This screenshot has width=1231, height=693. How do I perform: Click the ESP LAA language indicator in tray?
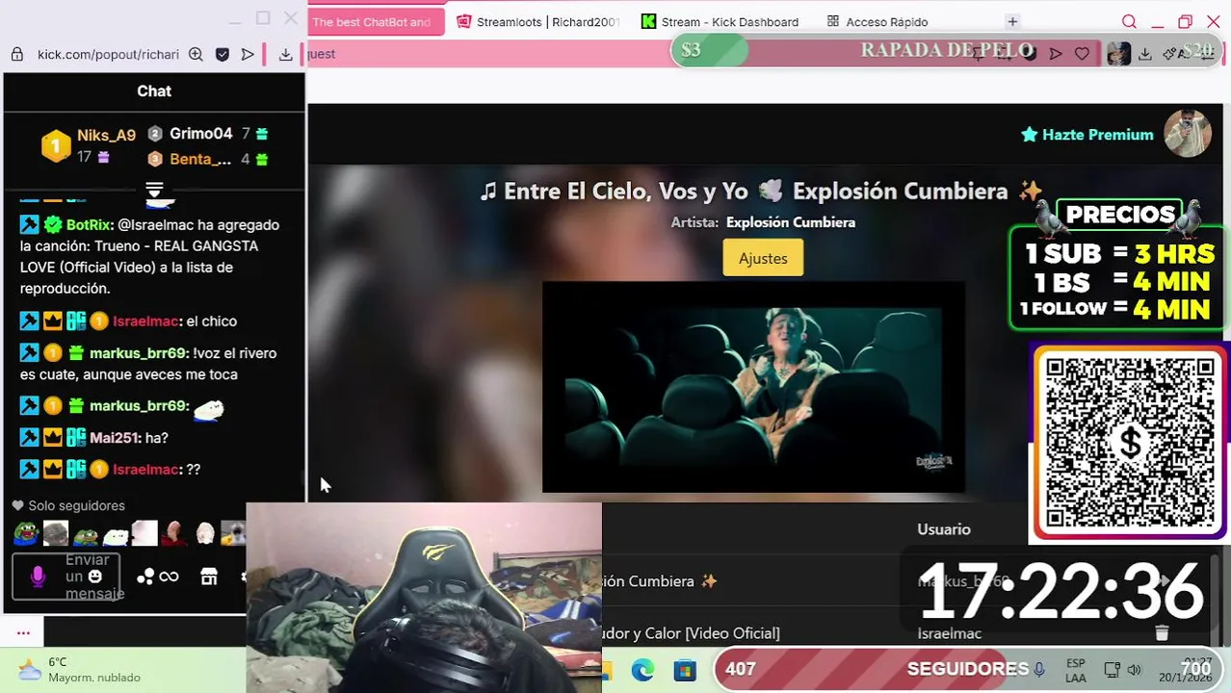1076,670
